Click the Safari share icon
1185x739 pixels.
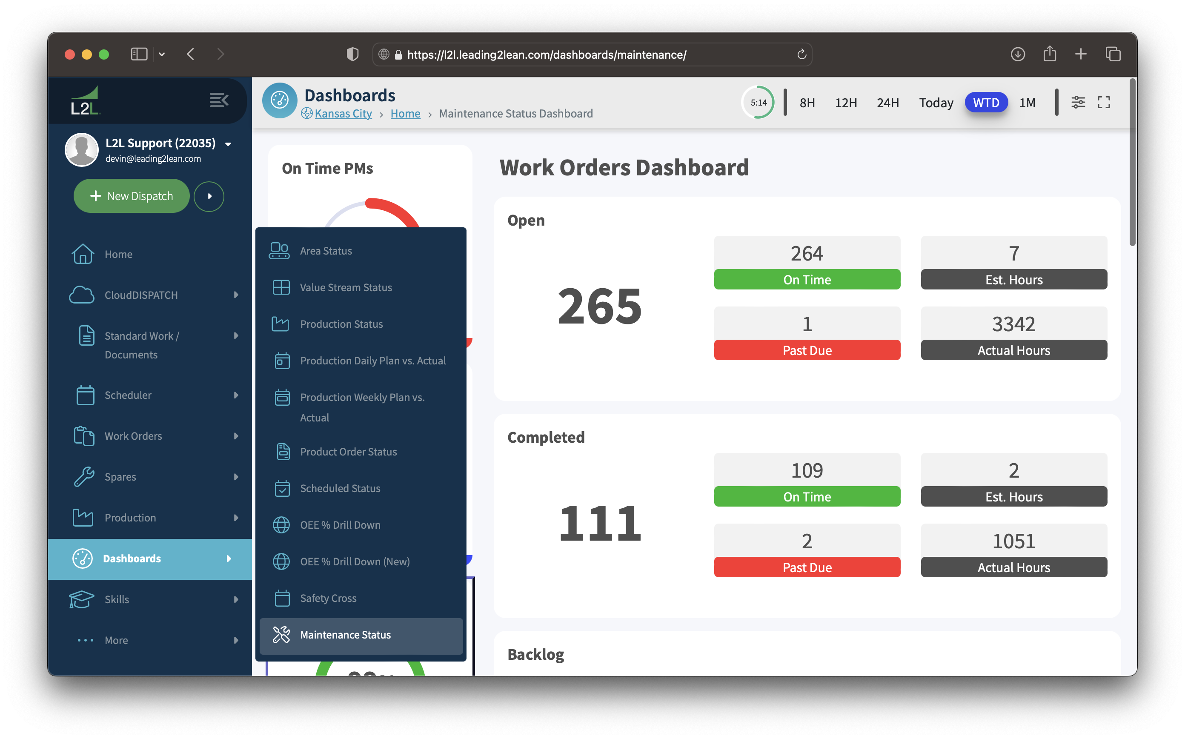coord(1050,54)
